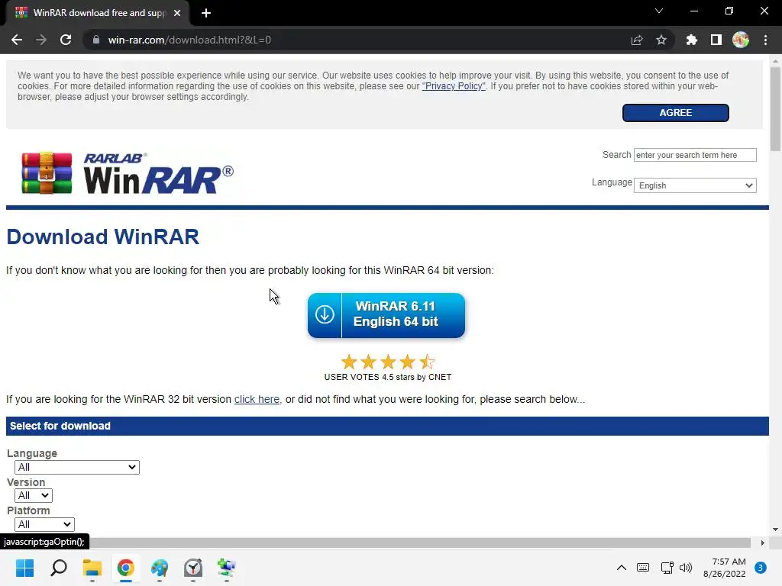This screenshot has width=782, height=586.
Task: Share this page via share icon
Action: (x=637, y=40)
